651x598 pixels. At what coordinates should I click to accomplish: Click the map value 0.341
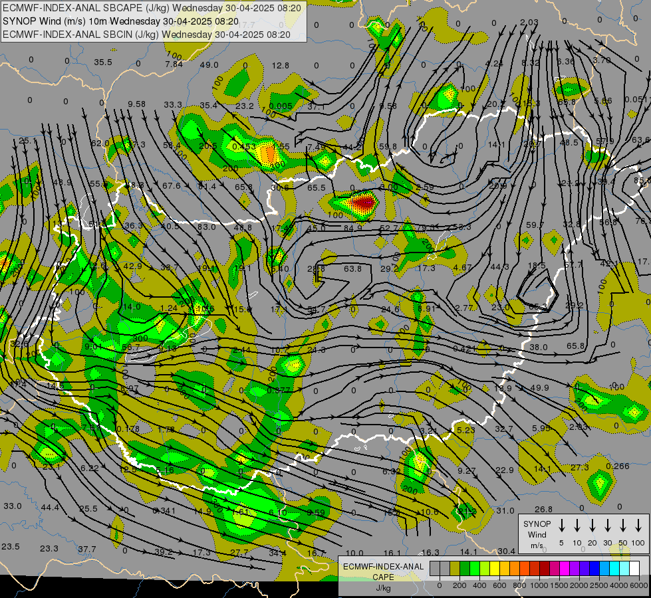tap(164, 510)
